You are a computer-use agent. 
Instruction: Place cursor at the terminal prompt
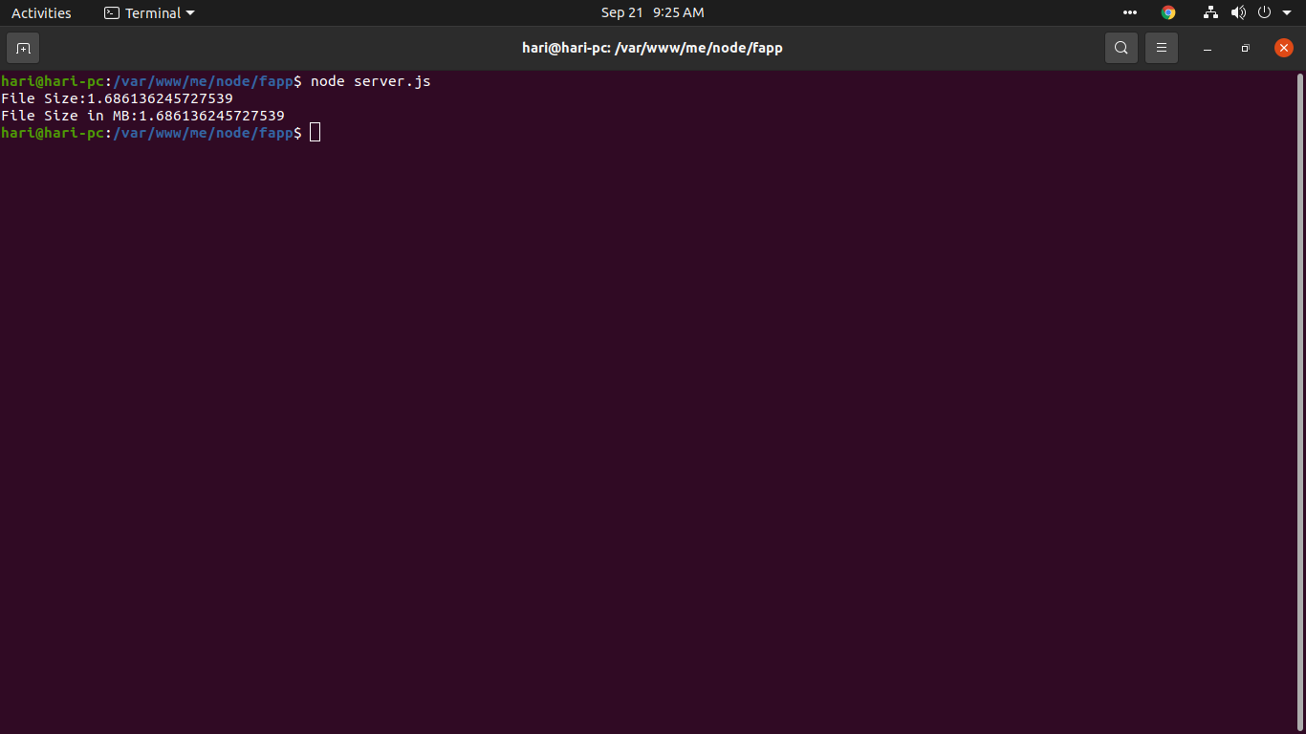coord(315,132)
